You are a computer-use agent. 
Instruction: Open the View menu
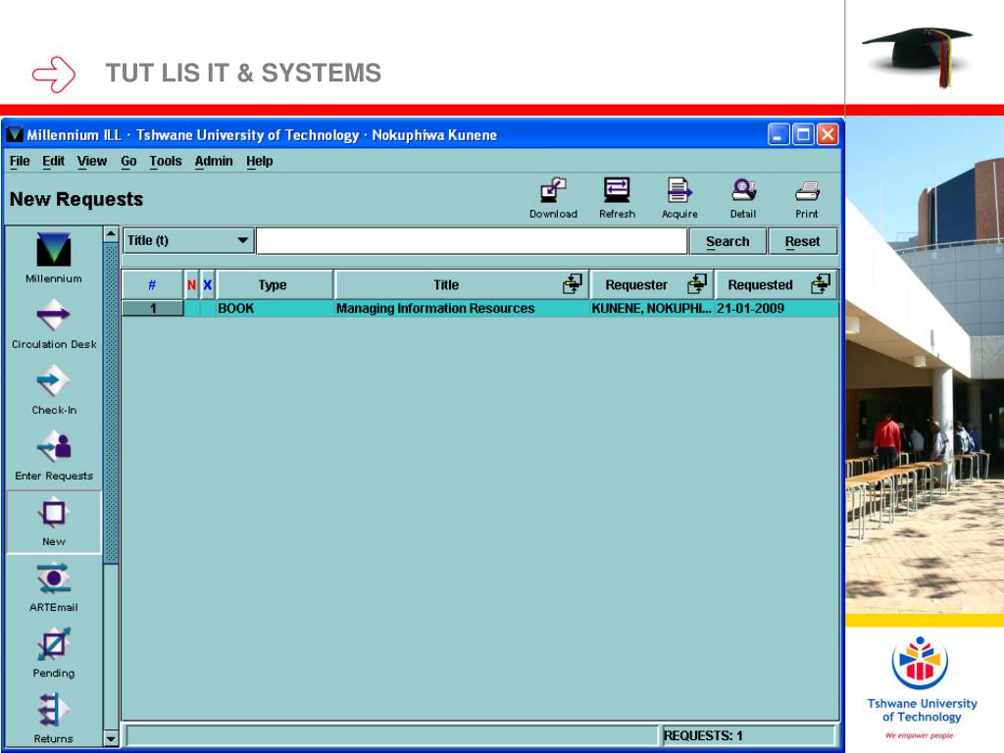point(92,162)
